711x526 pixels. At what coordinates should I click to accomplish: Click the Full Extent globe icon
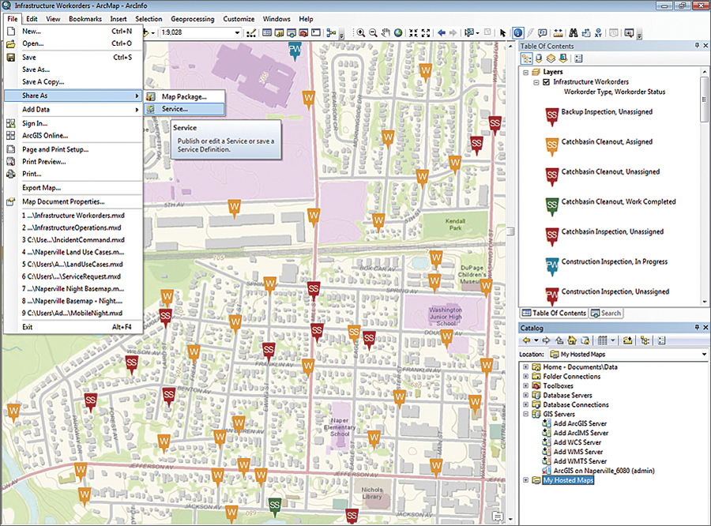[398, 33]
